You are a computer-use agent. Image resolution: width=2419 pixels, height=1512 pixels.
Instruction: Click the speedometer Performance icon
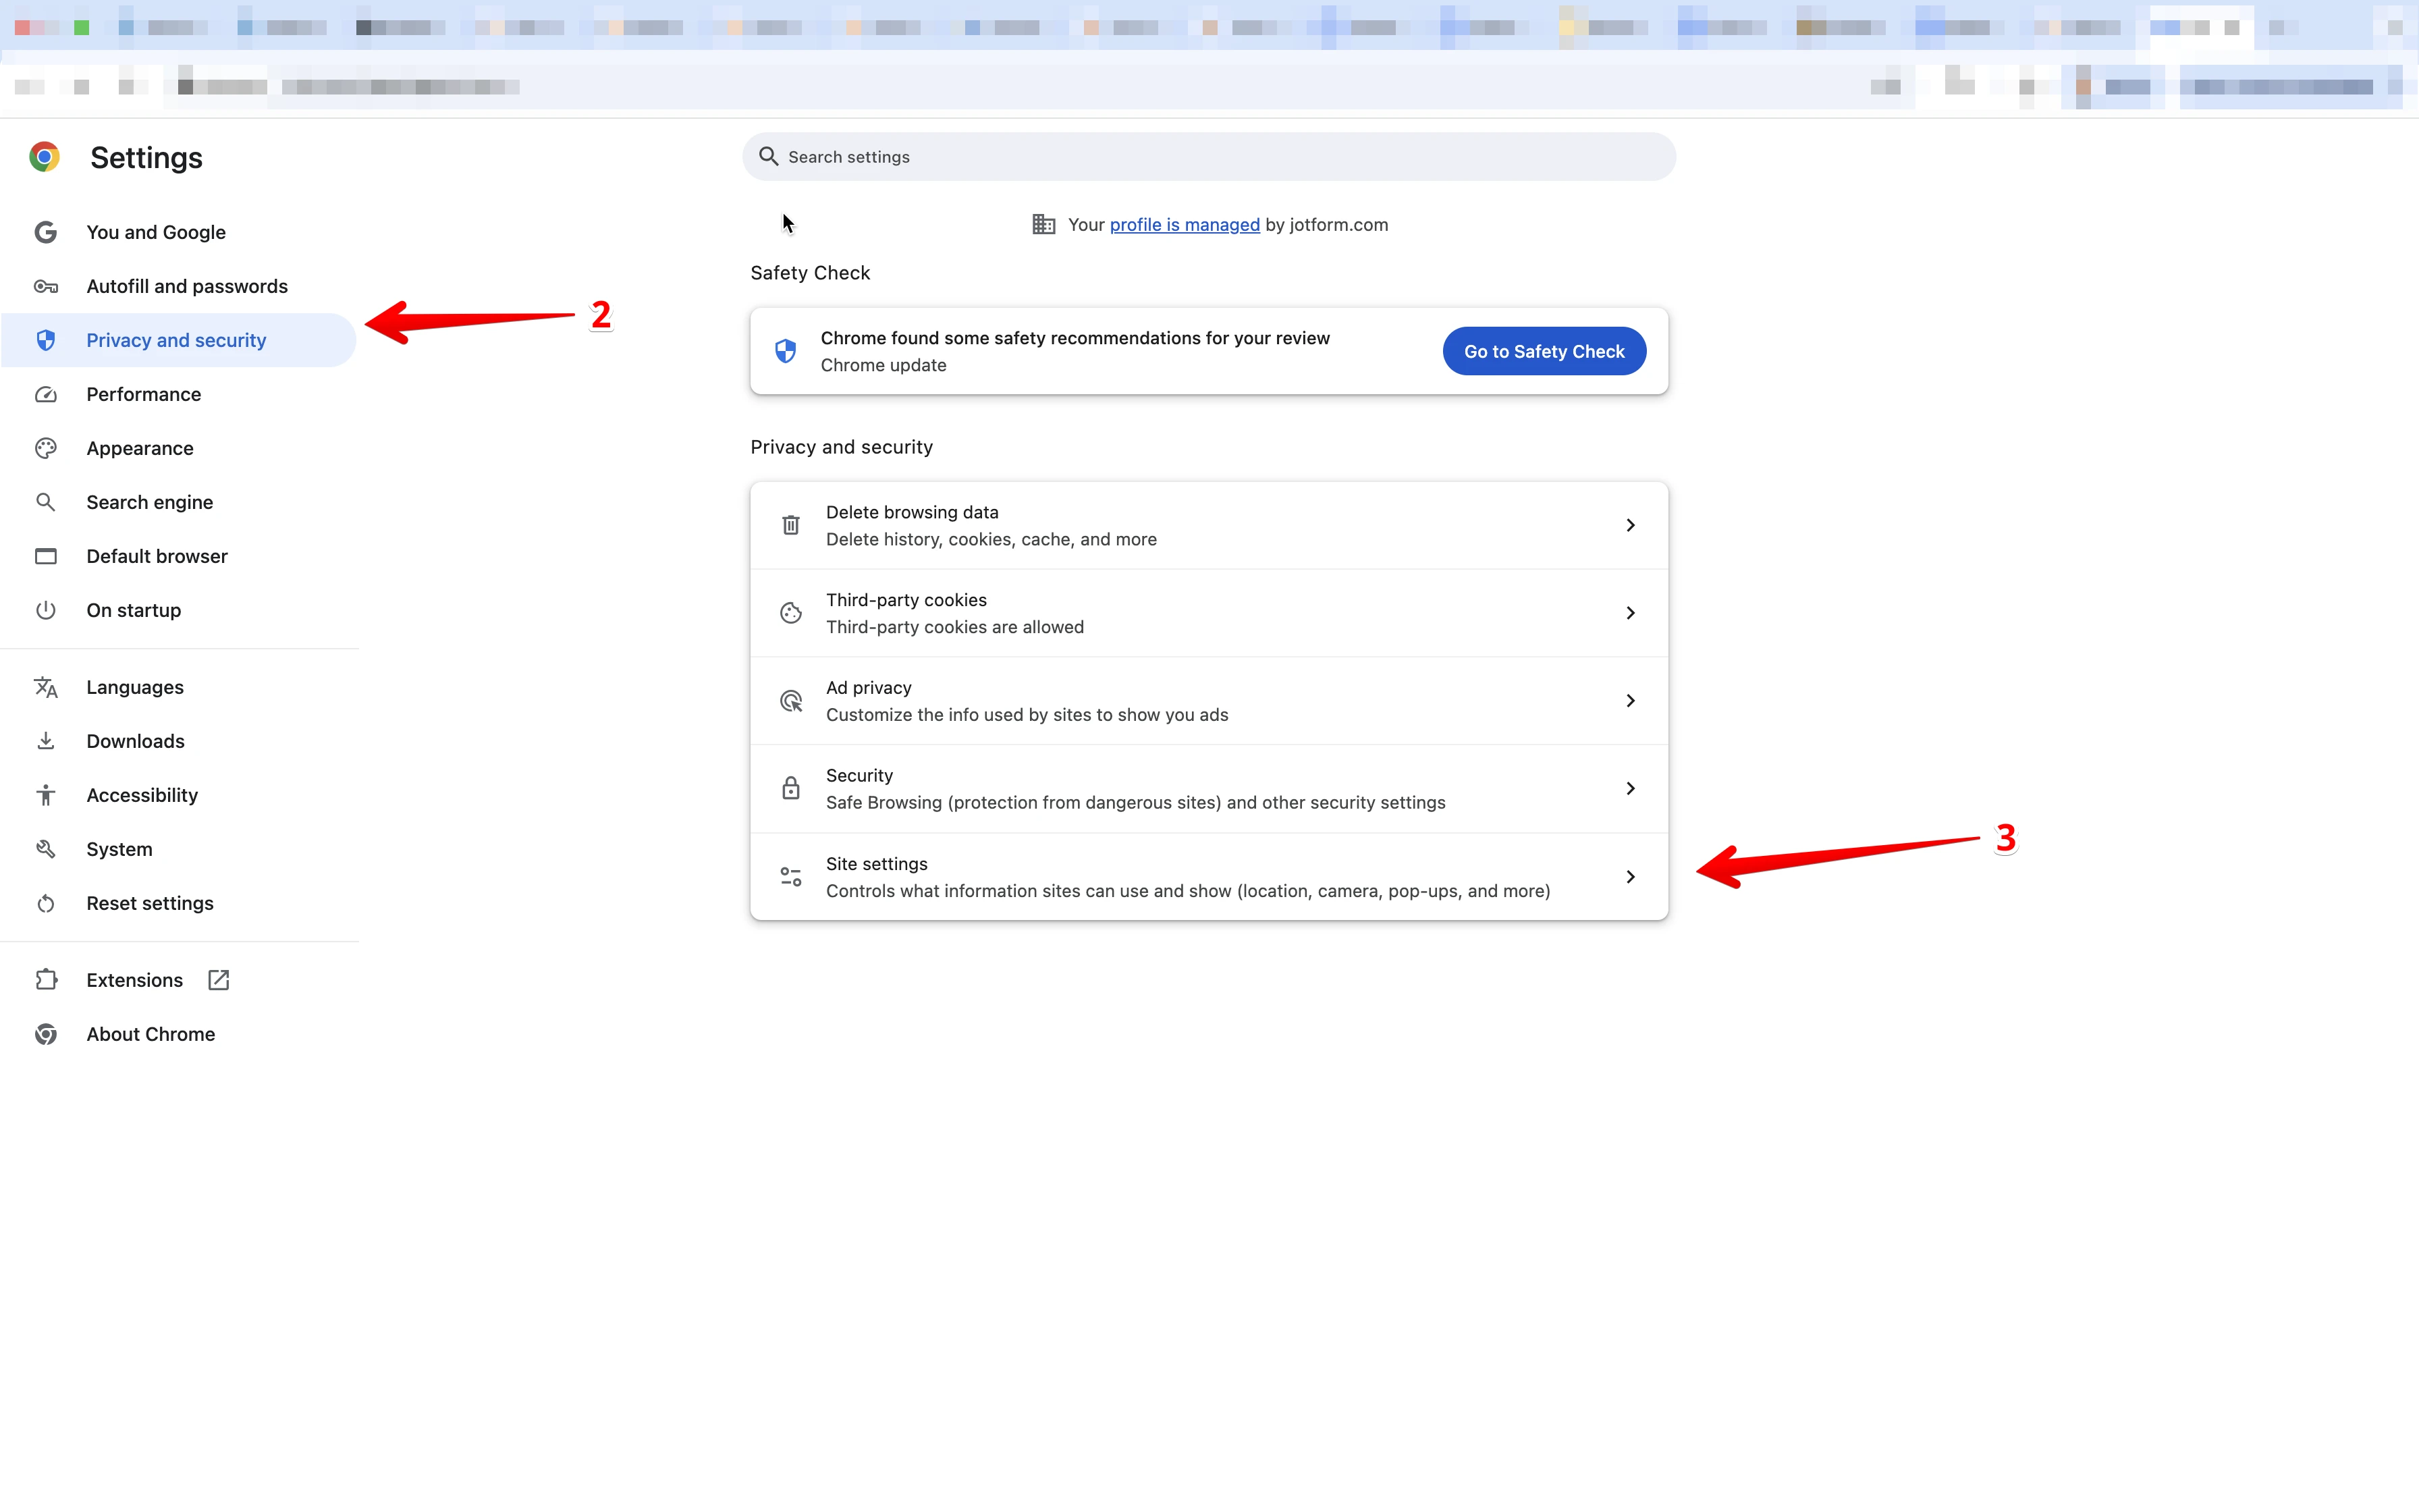(x=46, y=394)
